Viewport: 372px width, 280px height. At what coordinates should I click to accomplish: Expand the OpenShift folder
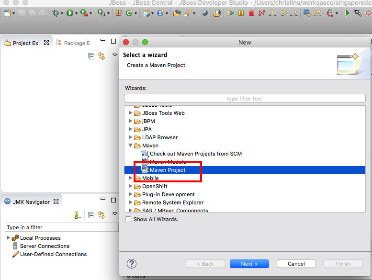tap(130, 186)
